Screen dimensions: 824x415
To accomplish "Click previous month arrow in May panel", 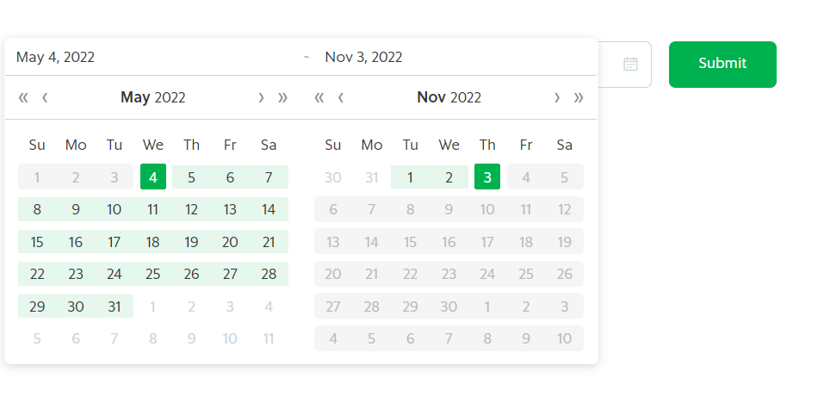I will [x=45, y=97].
